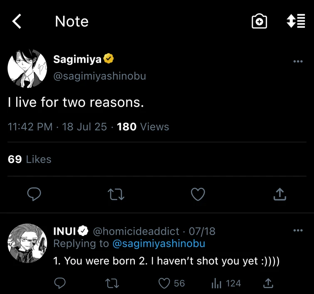Like the post by Sagimiya
The image size is (314, 294).
(198, 194)
